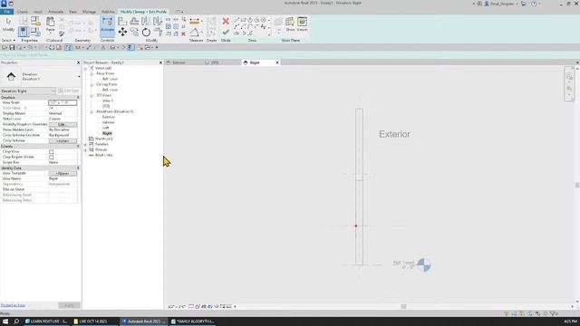Expand the Groups tree node
The width and height of the screenshot is (580, 326).
(85, 149)
